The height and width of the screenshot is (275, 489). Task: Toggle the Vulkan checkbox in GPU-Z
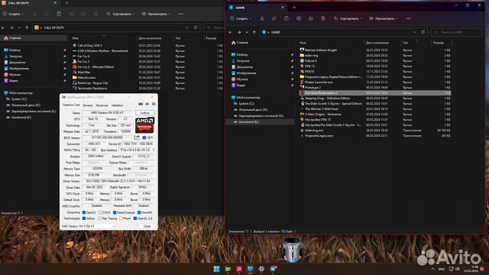tap(83, 219)
